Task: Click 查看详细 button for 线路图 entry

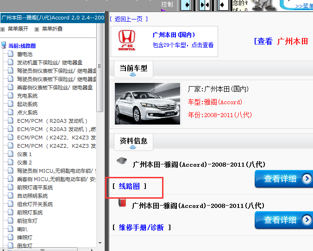Action: pos(284,179)
